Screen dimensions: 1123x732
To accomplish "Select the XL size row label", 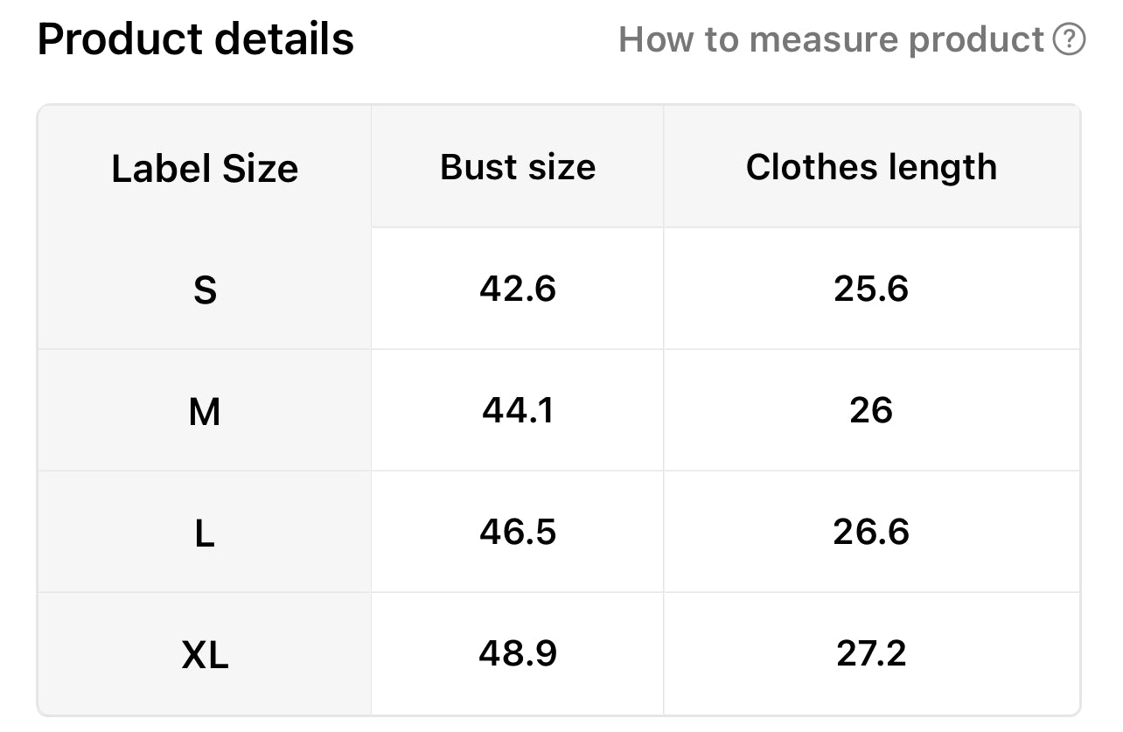I will click(205, 654).
